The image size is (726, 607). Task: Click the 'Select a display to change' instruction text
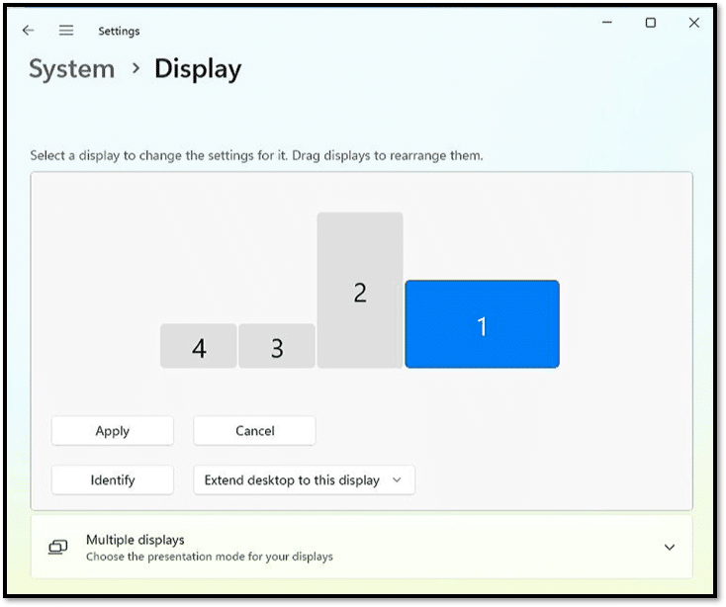(256, 155)
